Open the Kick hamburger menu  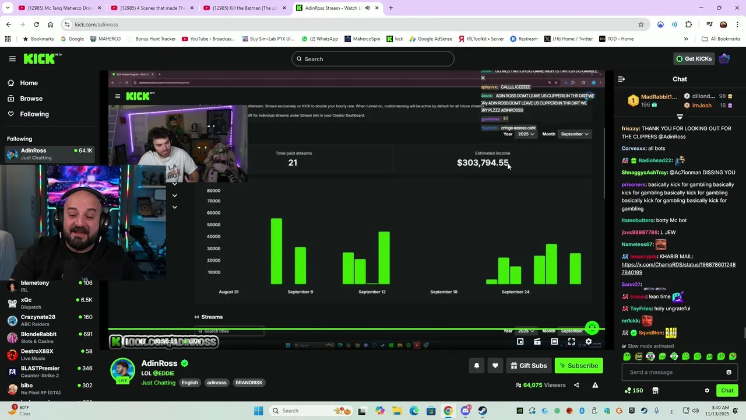point(12,59)
